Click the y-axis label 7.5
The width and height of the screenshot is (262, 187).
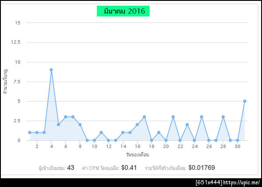17,82
